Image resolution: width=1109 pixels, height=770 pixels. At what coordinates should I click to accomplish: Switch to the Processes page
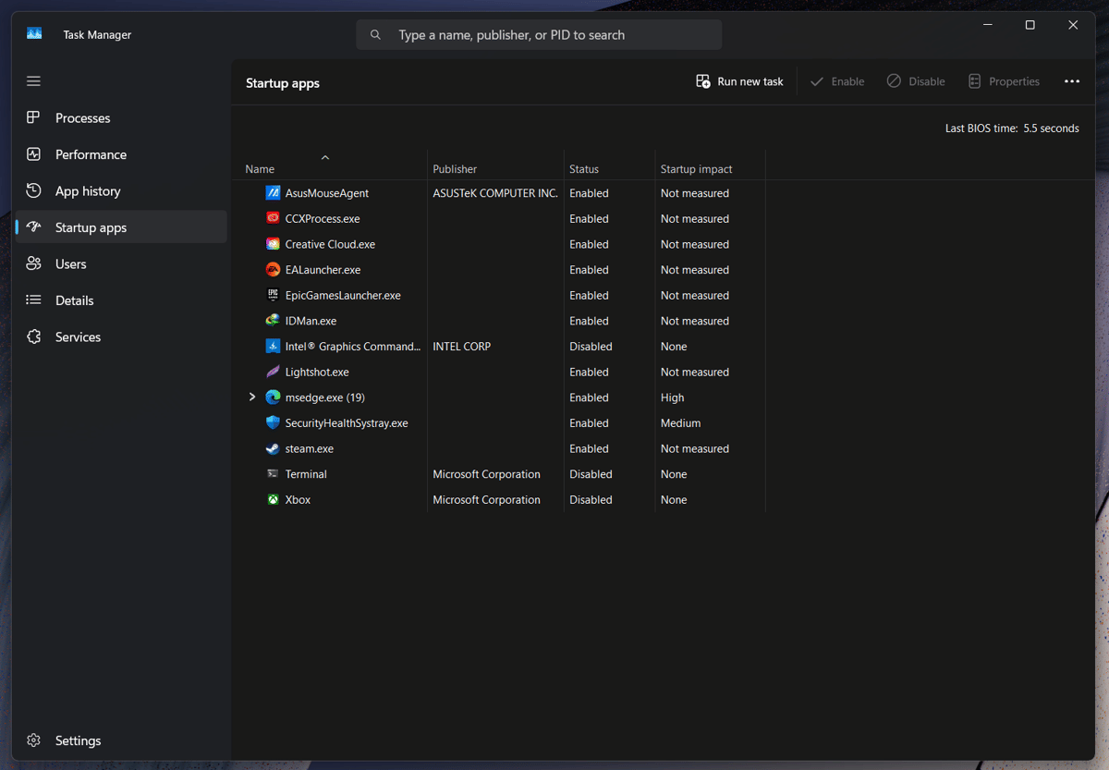click(33, 117)
